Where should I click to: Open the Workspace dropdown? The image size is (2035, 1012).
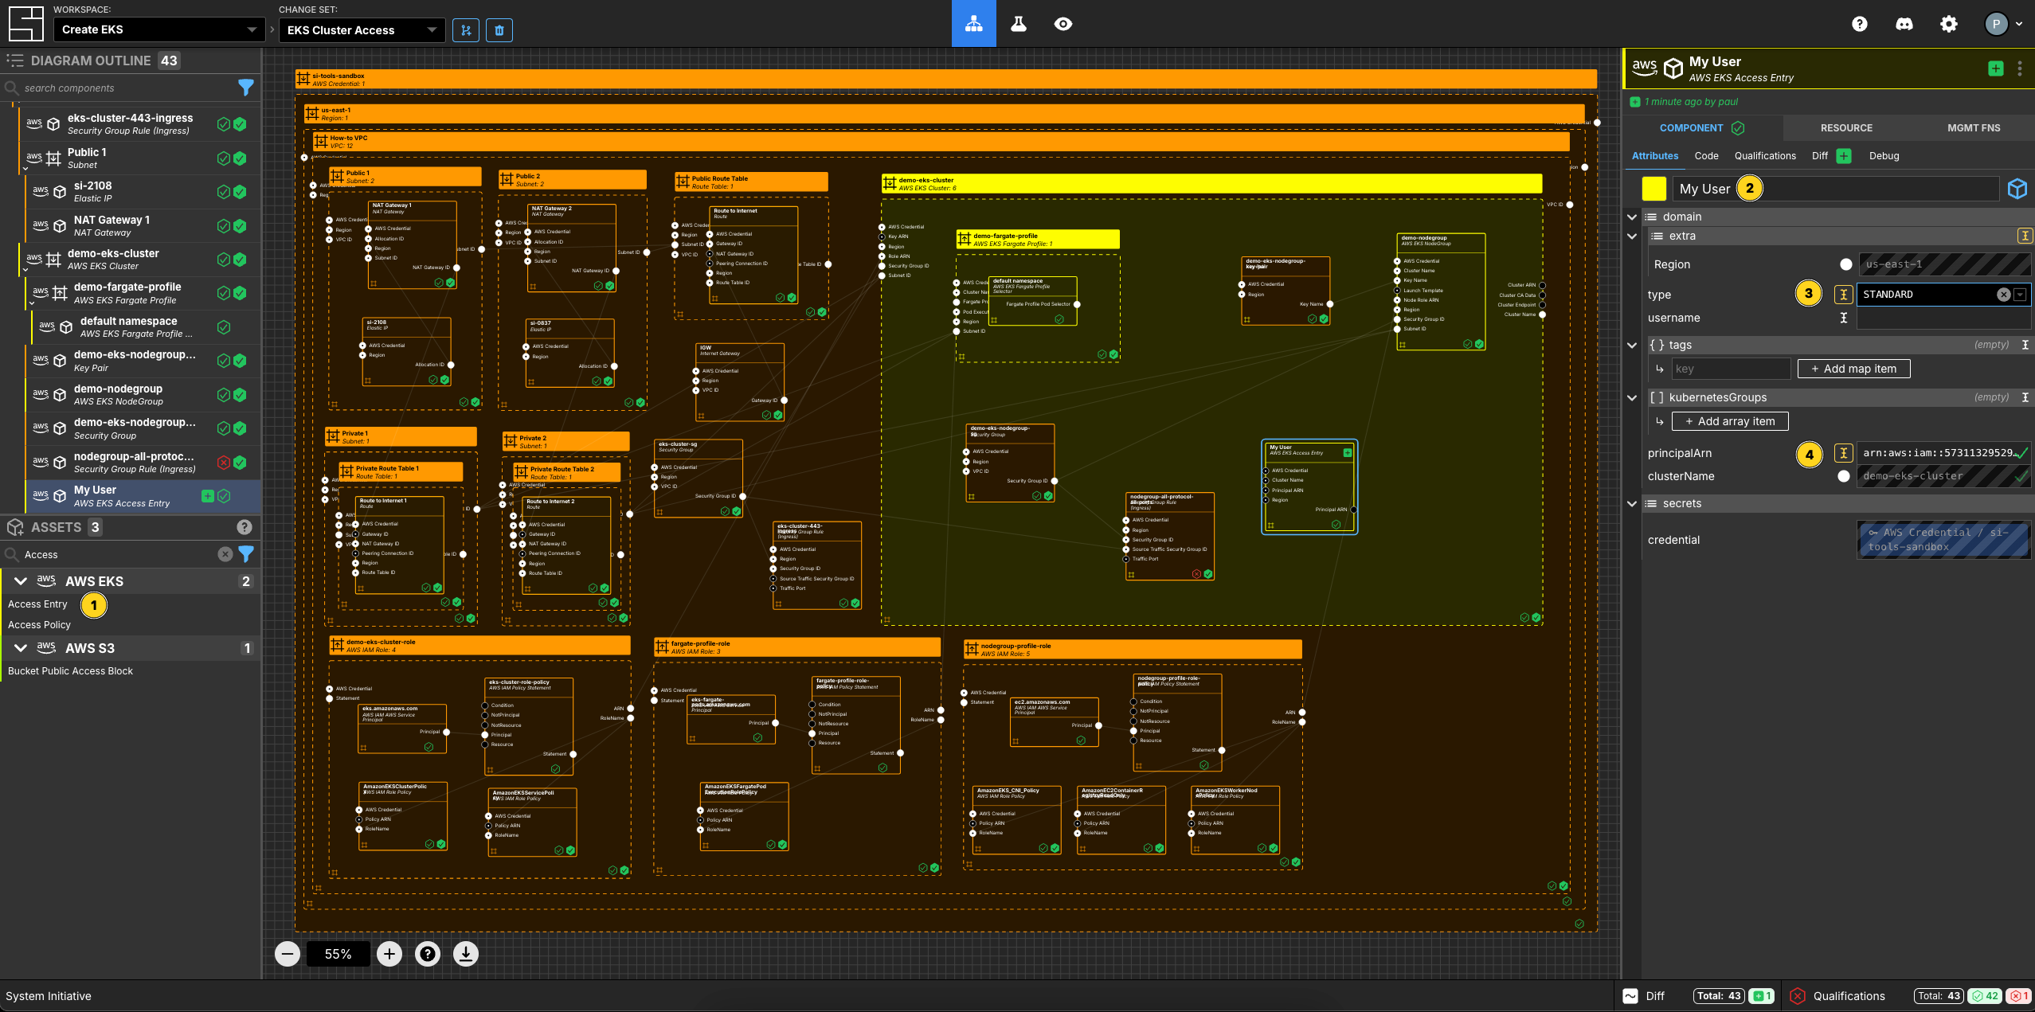pyautogui.click(x=159, y=30)
